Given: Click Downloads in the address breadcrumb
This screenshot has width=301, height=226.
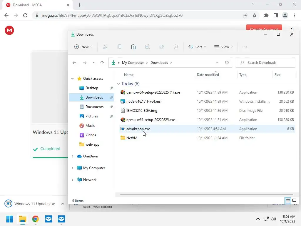Looking at the screenshot, I should [x=159, y=63].
